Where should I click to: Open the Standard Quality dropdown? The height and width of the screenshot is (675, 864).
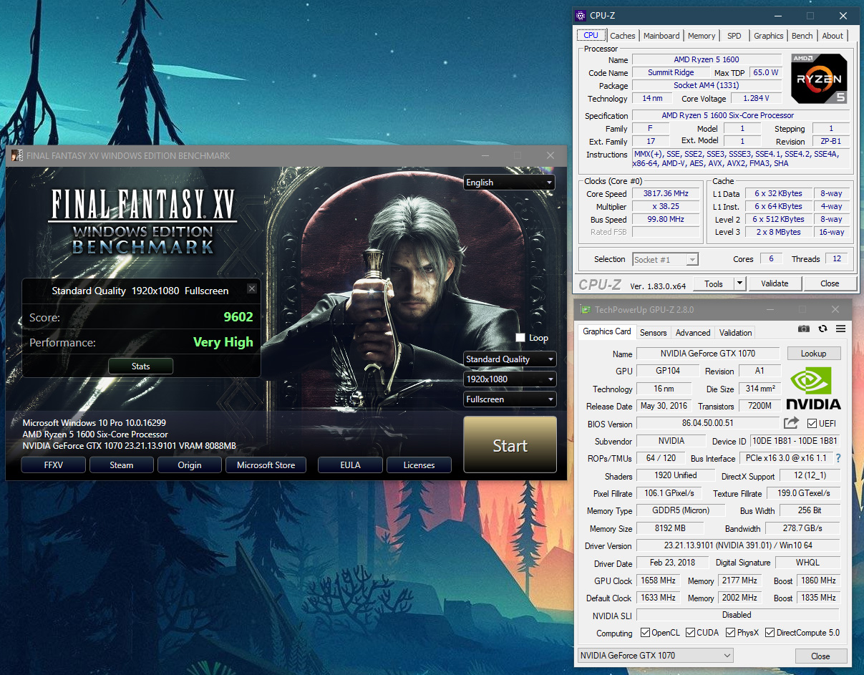point(510,359)
